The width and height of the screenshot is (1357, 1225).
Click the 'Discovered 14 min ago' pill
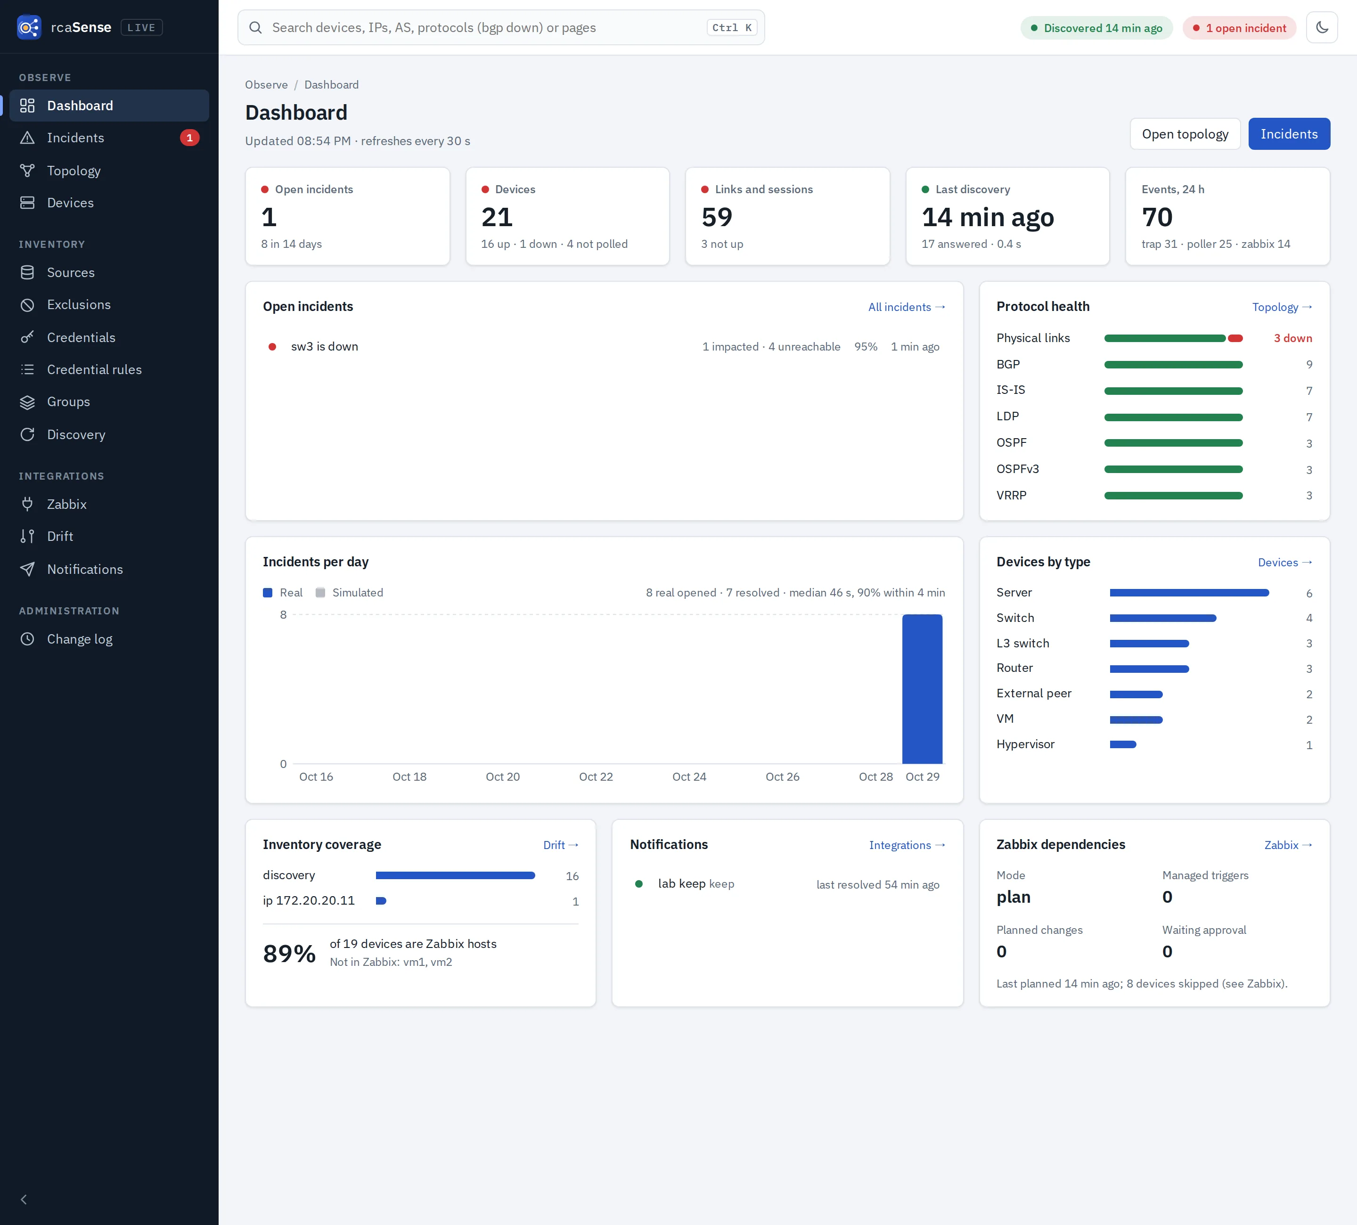(1096, 28)
